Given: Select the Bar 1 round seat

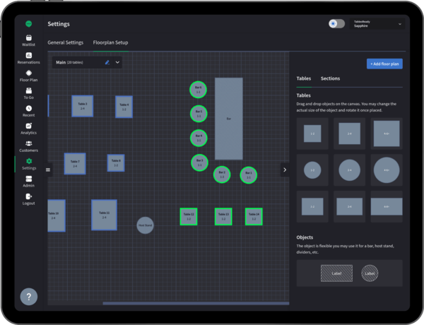Looking at the screenshot, I should [x=249, y=175].
